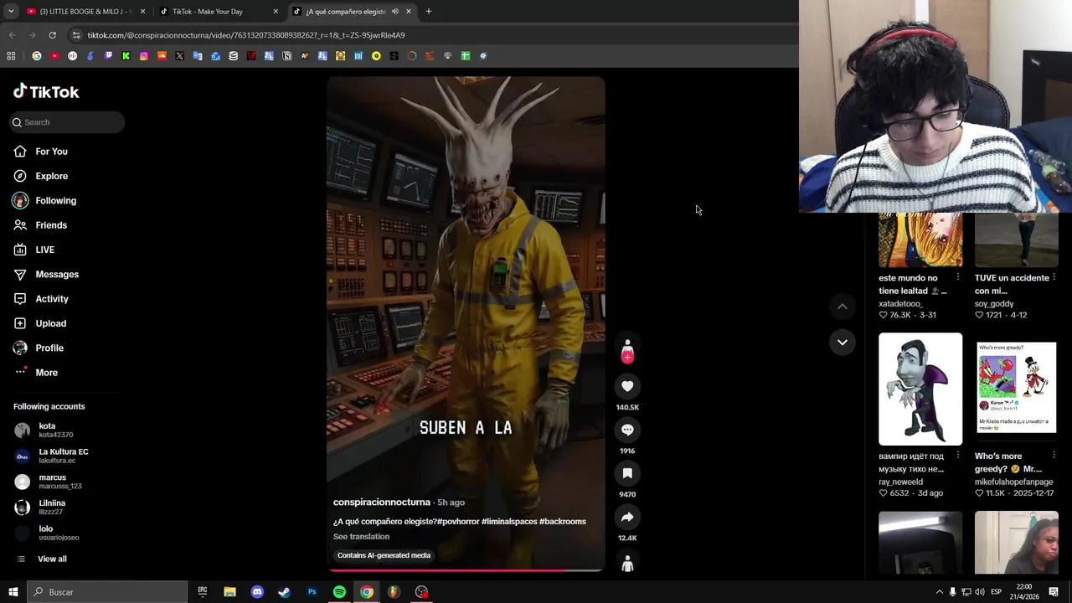Click the Contains AI-generated media label
Viewport: 1072px width, 603px height.
pos(384,555)
